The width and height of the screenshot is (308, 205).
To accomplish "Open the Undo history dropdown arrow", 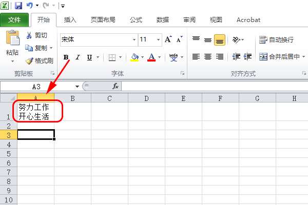I will tap(37, 6).
